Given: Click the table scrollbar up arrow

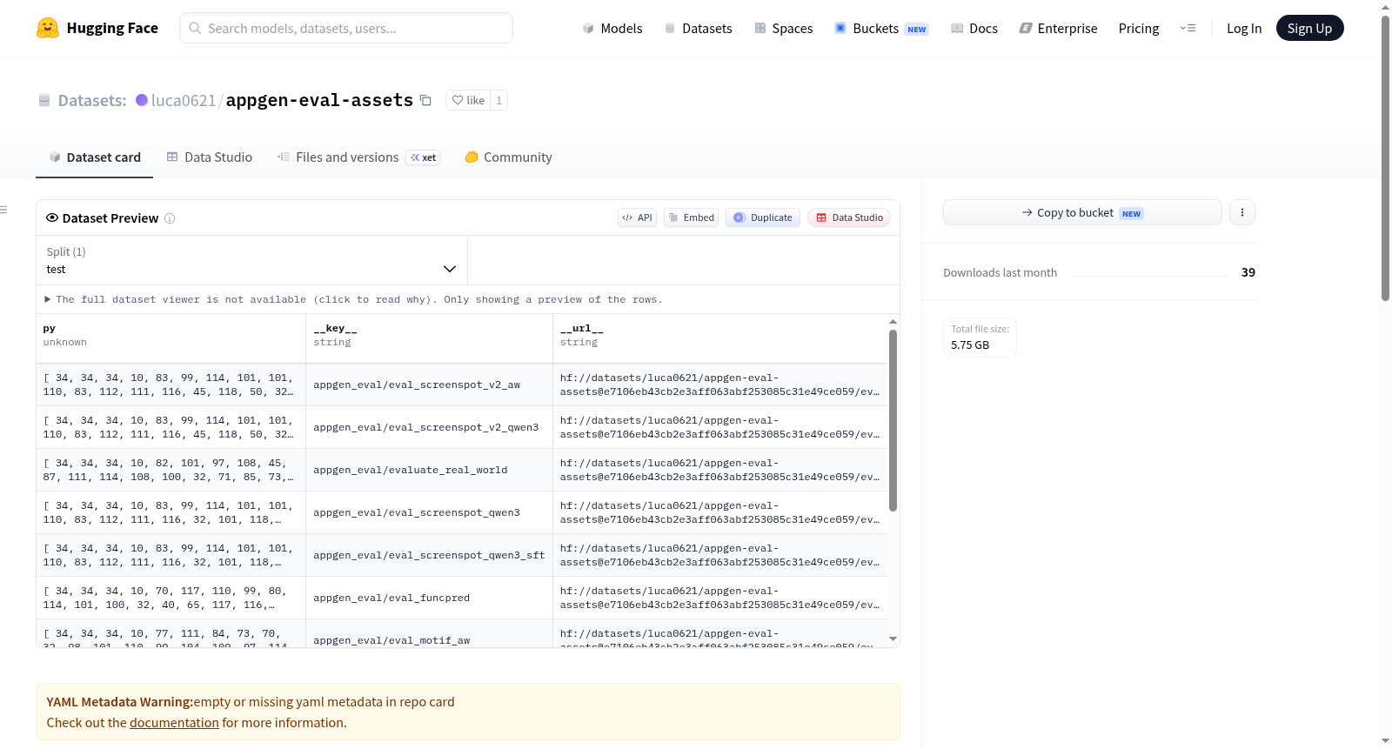Looking at the screenshot, I should (893, 322).
